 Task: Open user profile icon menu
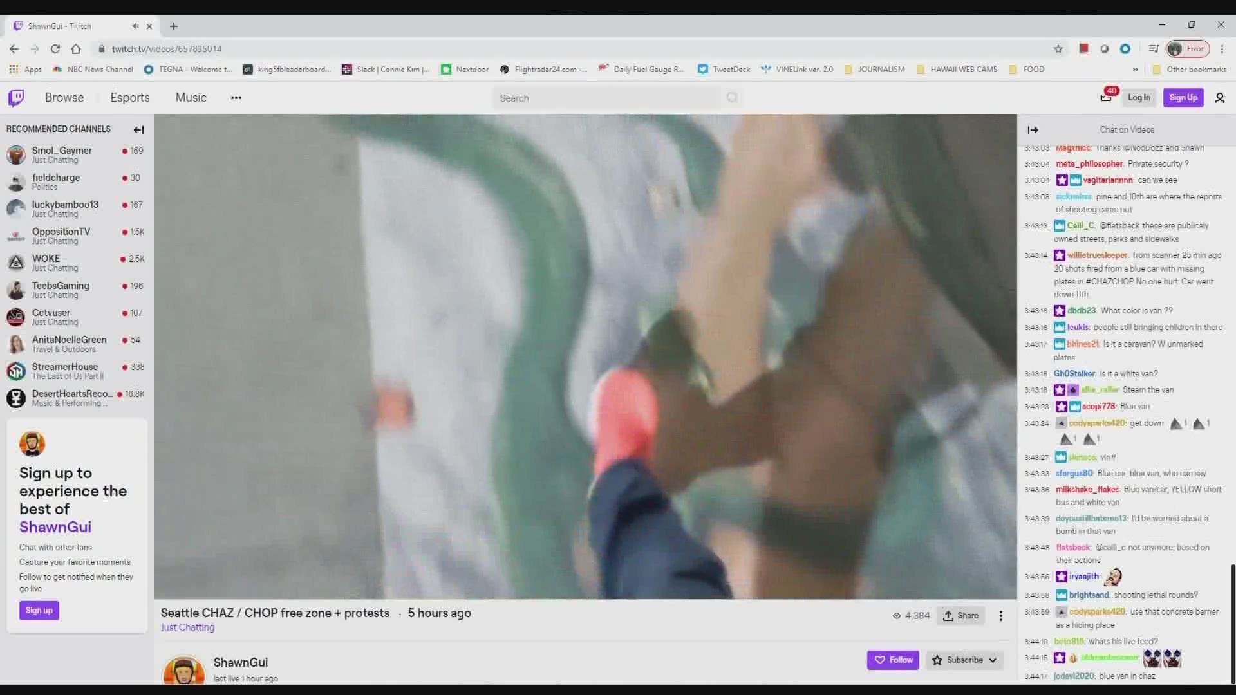pos(1219,98)
